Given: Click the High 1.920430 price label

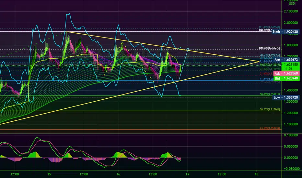Looking at the screenshot, I should click(285, 32).
